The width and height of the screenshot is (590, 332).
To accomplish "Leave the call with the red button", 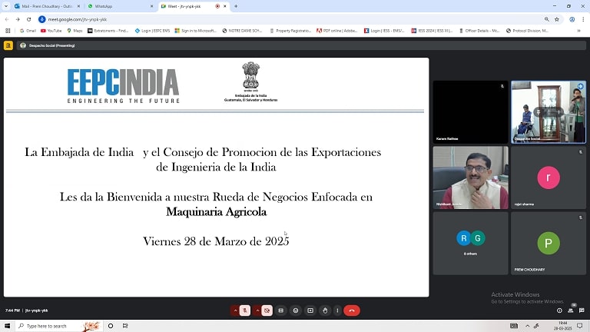I will pyautogui.click(x=352, y=310).
